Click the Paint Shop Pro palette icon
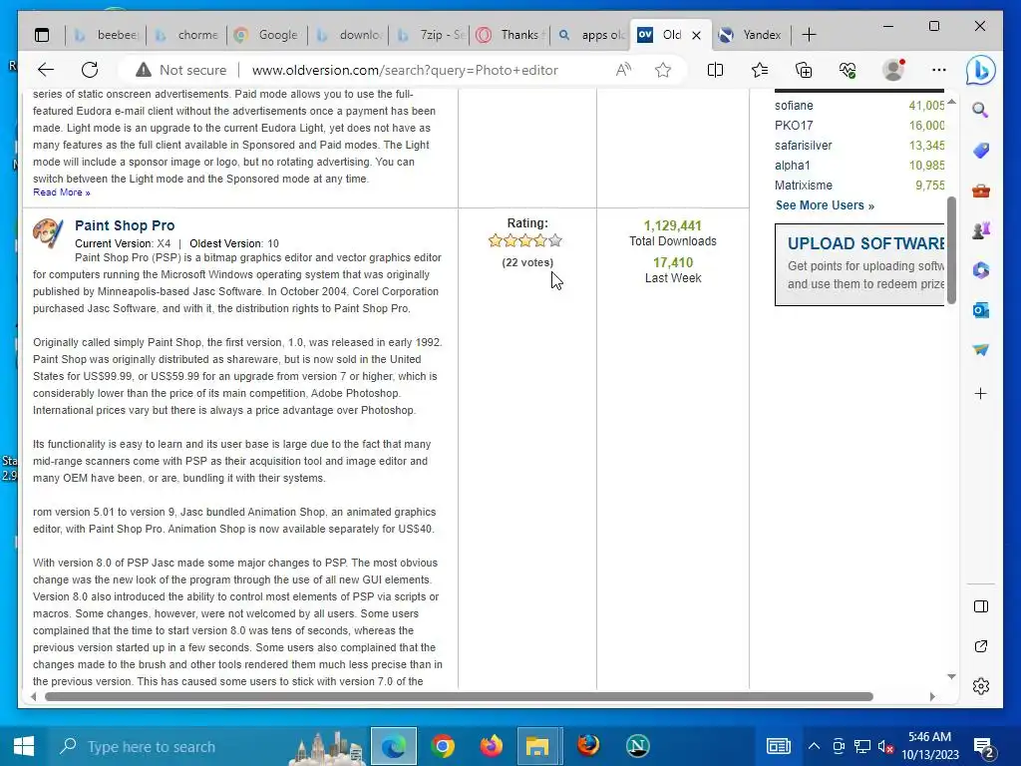Viewport: 1021px width, 766px height. pyautogui.click(x=48, y=232)
